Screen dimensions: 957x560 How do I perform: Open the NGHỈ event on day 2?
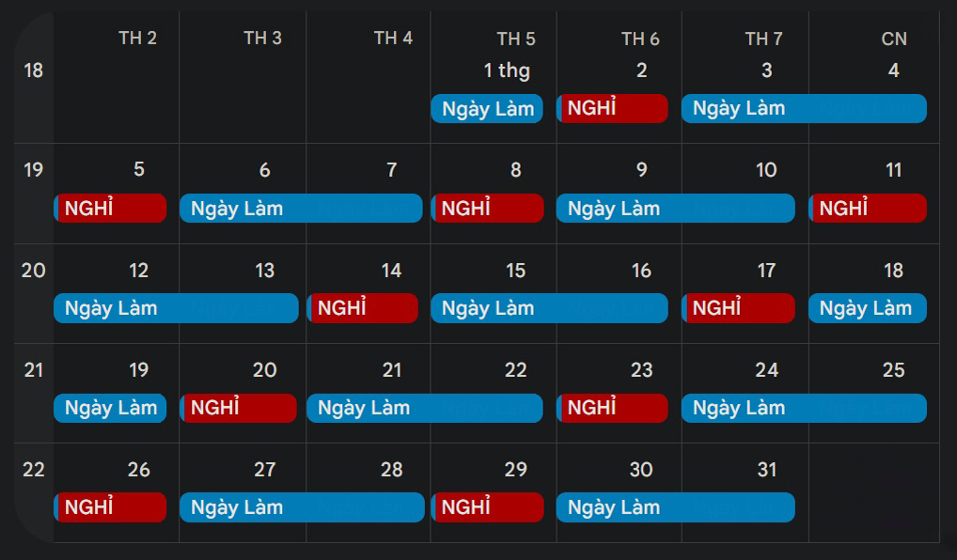612,109
